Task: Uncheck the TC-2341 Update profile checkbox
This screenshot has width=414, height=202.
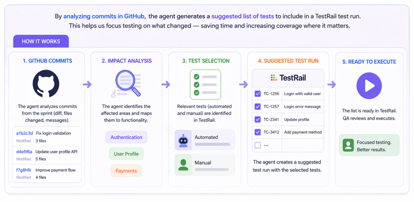Action: click(258, 119)
